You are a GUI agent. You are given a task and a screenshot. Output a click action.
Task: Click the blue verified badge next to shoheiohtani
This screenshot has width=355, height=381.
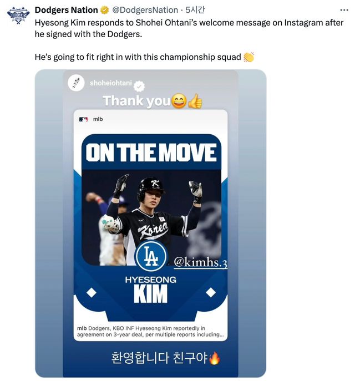(x=139, y=86)
